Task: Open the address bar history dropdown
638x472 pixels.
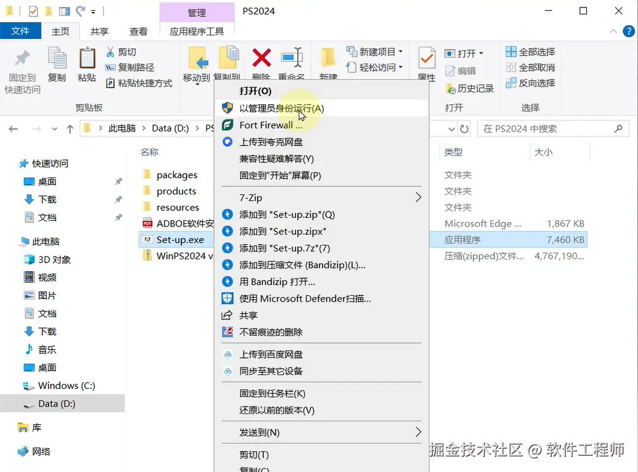Action: (x=451, y=129)
